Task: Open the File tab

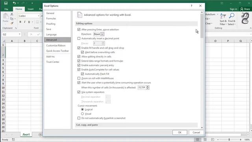Action: coord(6,9)
